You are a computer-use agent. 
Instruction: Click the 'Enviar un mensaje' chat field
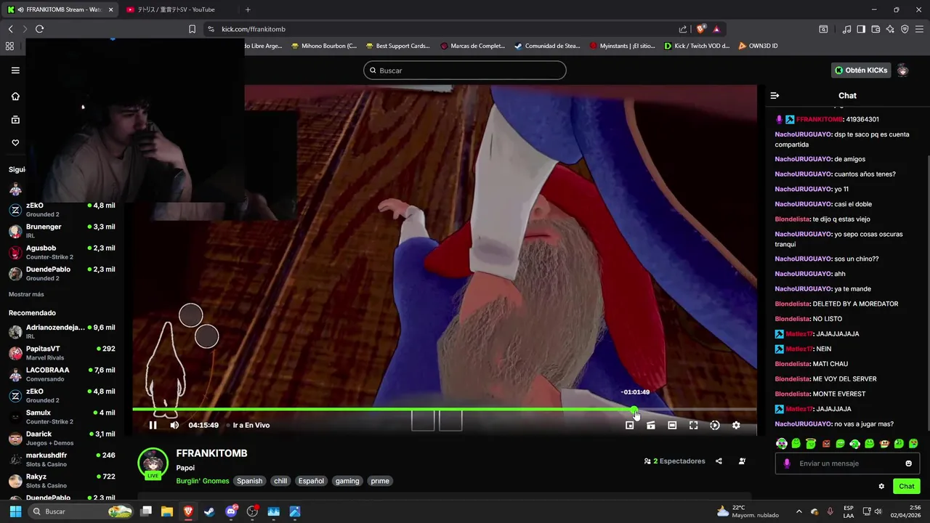pos(847,463)
